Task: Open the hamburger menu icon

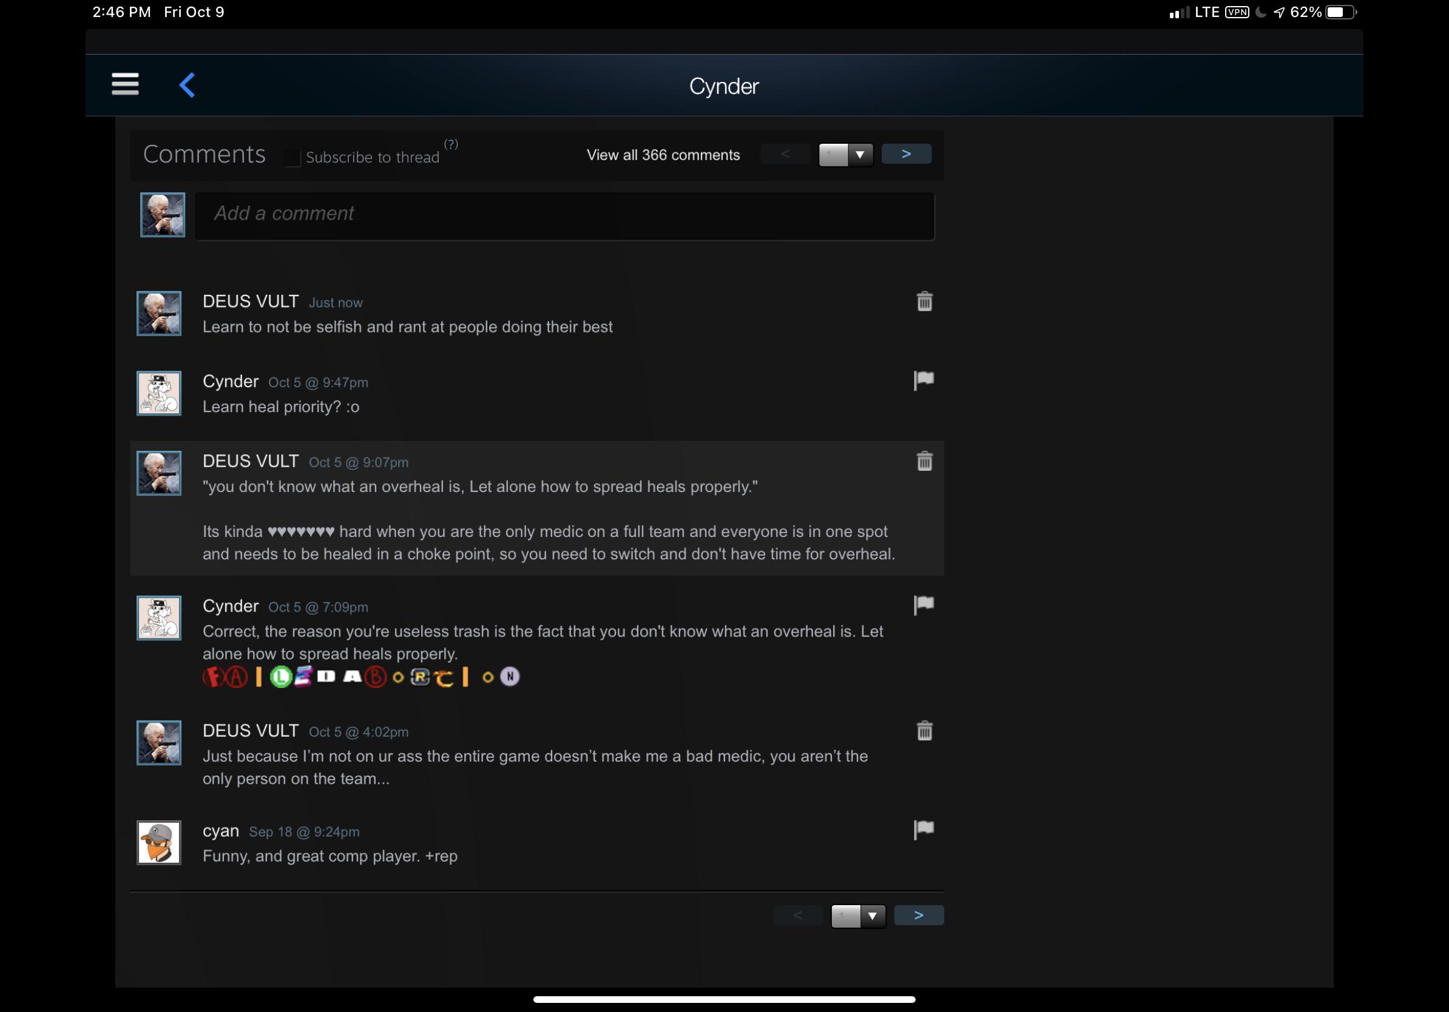Action: tap(125, 84)
